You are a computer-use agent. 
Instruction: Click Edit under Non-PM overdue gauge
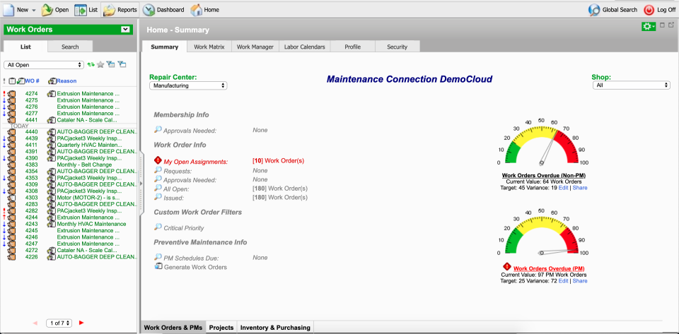pos(563,188)
